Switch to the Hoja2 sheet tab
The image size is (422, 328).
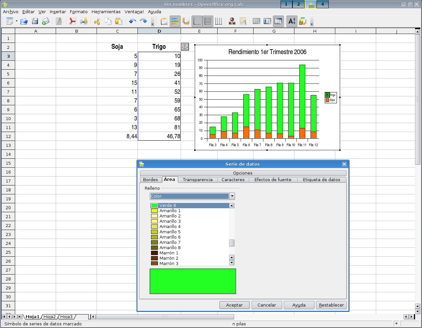[x=49, y=316]
